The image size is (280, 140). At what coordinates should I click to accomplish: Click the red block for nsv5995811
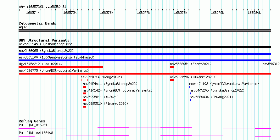pyautogui.click(x=84, y=100)
